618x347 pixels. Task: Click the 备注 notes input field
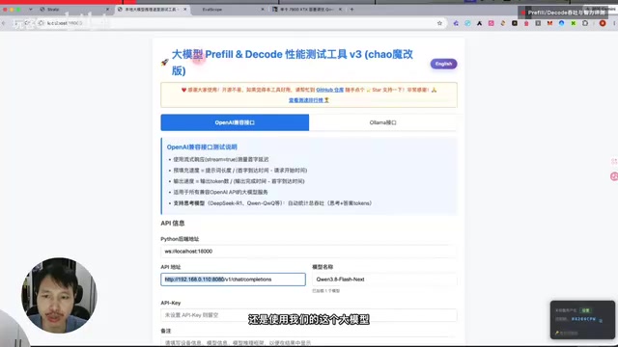click(309, 343)
